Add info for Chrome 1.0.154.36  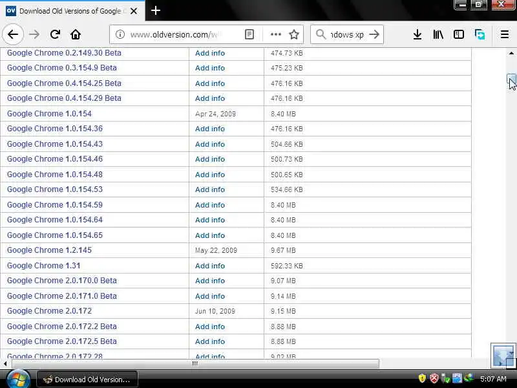(209, 129)
